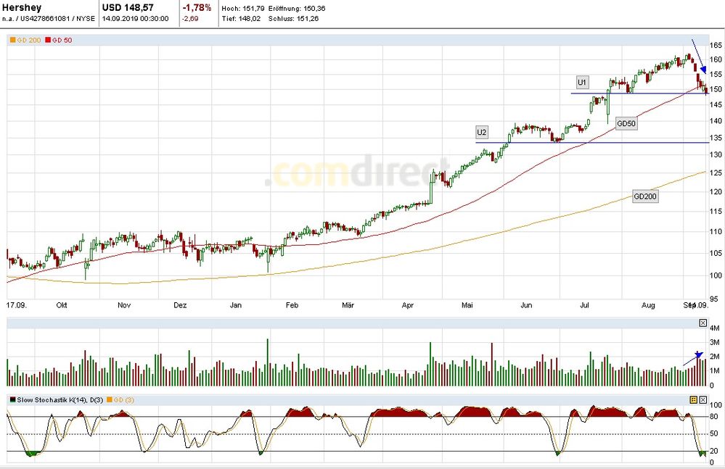Click the Dez label on time axis

180,305
